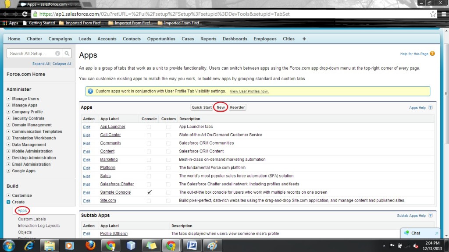Open the Chat widget

[x=420, y=233]
